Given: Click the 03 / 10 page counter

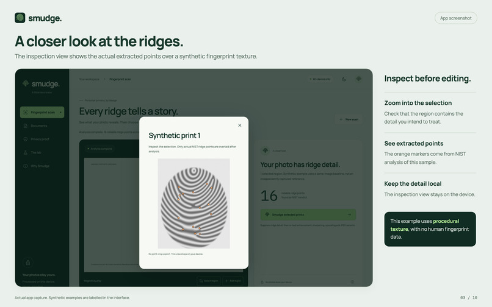Looking at the screenshot, I should [x=468, y=298].
